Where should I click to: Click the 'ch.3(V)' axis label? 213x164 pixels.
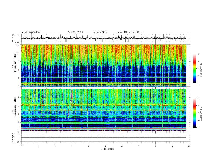(13, 137)
